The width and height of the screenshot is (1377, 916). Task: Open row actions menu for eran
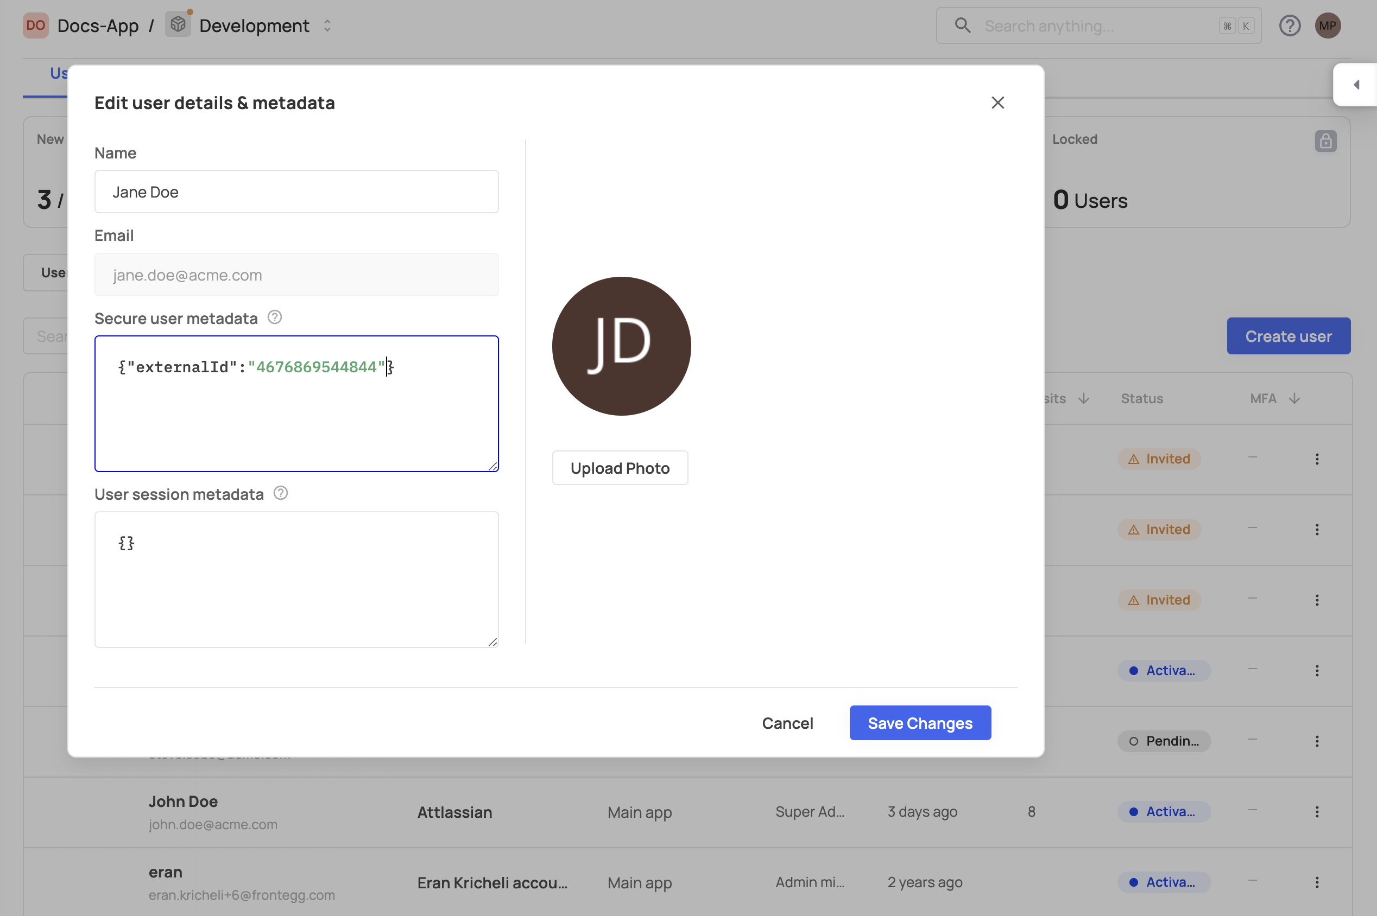point(1317,882)
